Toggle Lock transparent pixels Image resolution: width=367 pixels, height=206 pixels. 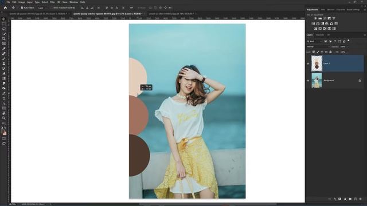314,52
